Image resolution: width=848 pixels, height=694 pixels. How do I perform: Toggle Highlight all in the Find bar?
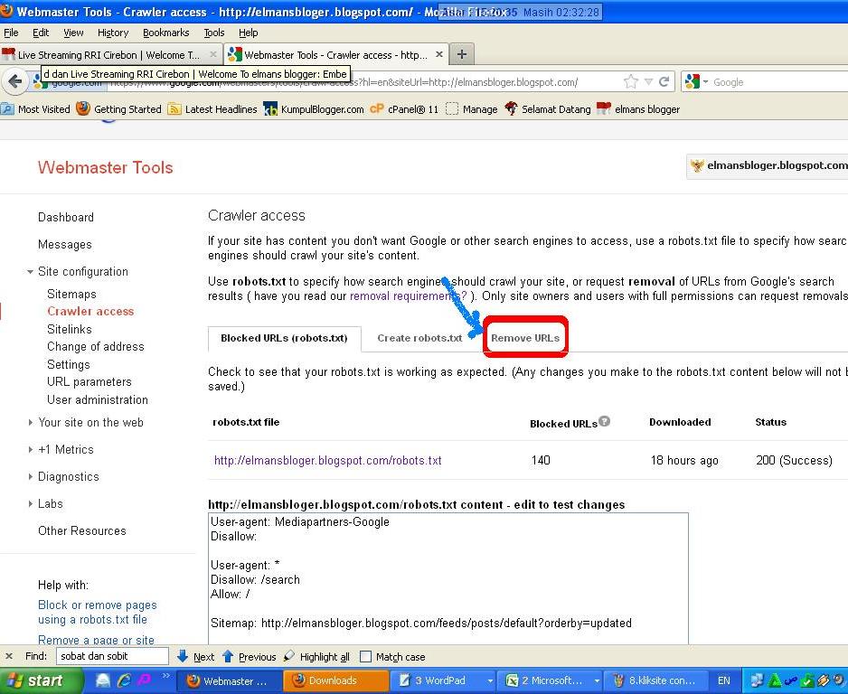point(317,657)
